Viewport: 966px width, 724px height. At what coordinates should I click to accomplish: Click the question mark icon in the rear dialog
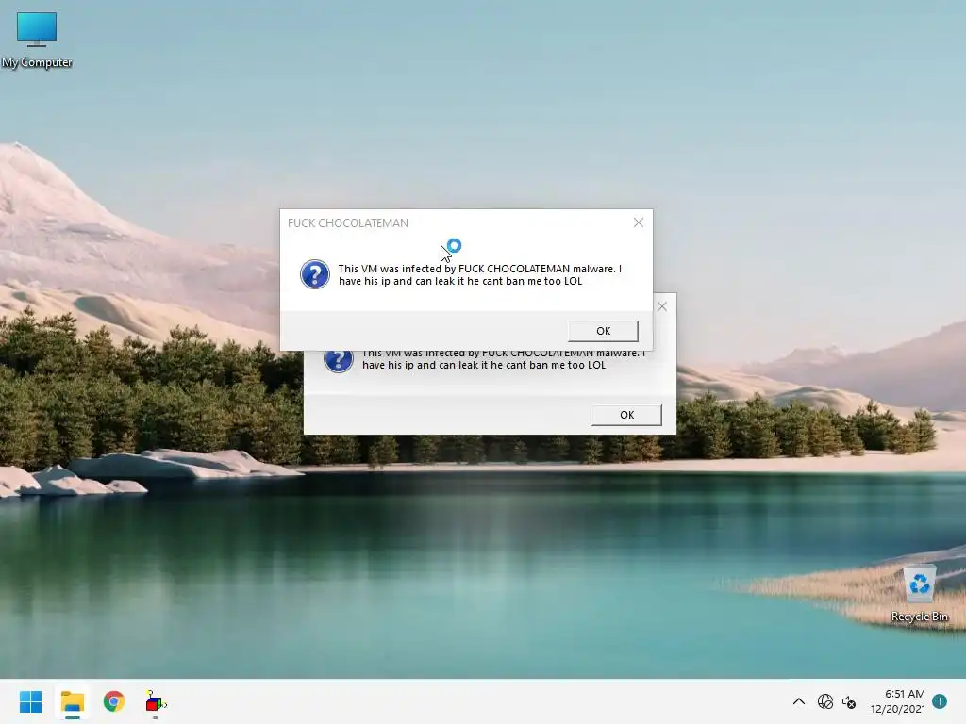tap(339, 361)
